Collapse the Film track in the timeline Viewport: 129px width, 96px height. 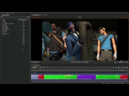pyautogui.click(x=33, y=72)
